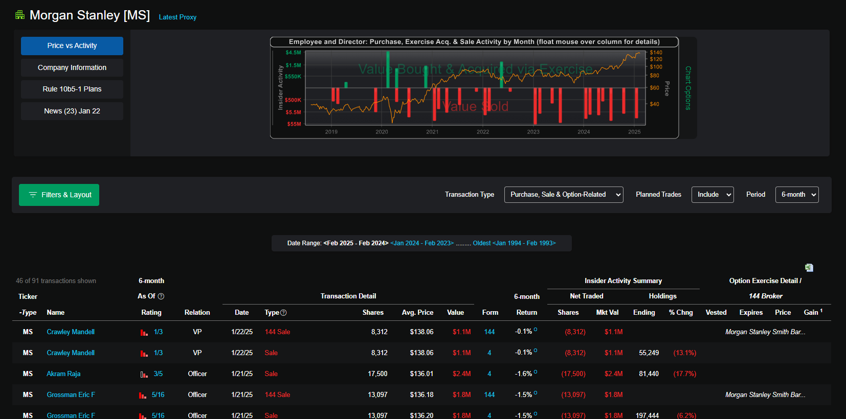The height and width of the screenshot is (419, 846).
Task: Click the green building icon beside Morgan Stanley
Action: [20, 15]
